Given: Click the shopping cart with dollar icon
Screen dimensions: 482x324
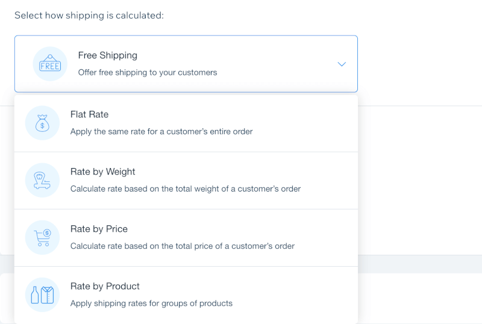Looking at the screenshot, I should [x=42, y=238].
